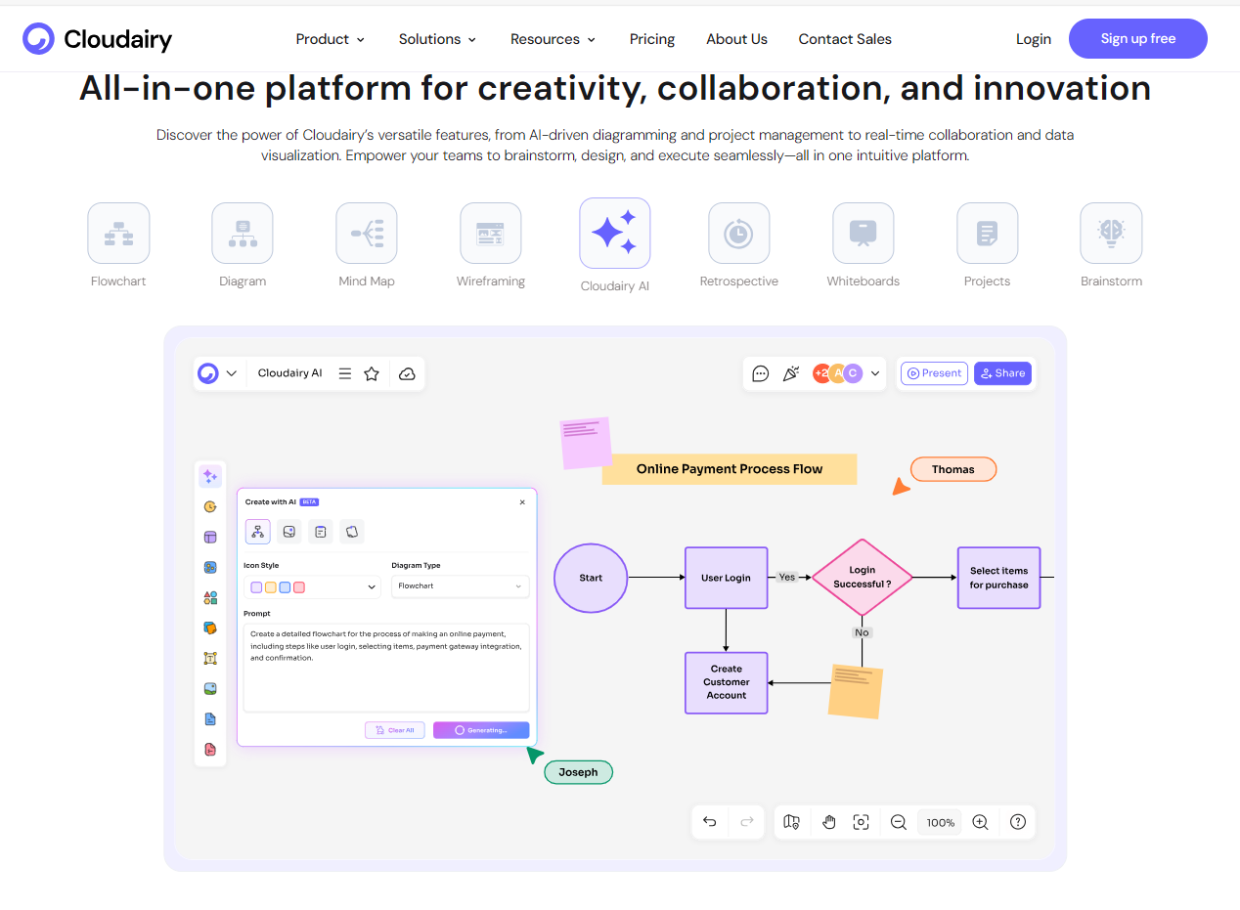Click the Sign up free button
Image resolution: width=1240 pixels, height=910 pixels.
click(1138, 39)
